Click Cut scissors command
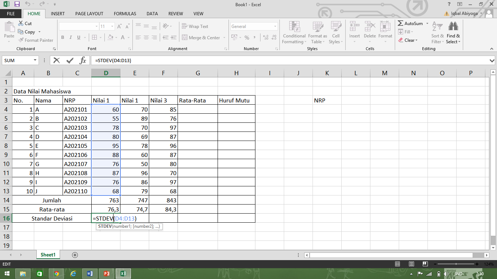The image size is (497, 279). 25,23
